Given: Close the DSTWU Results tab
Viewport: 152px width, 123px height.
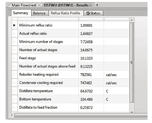Looking at the screenshot, I should tap(90, 5).
